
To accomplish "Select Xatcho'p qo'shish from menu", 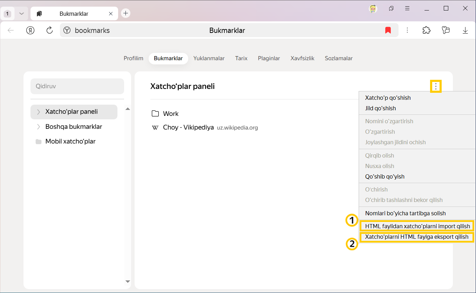I will pyautogui.click(x=388, y=98).
